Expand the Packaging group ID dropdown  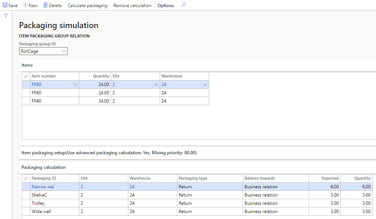tap(64, 51)
